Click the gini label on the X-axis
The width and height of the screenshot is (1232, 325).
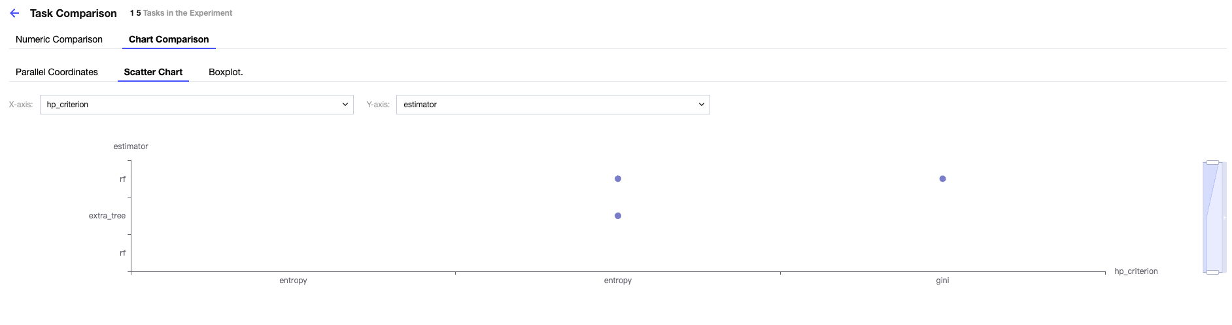pos(942,281)
